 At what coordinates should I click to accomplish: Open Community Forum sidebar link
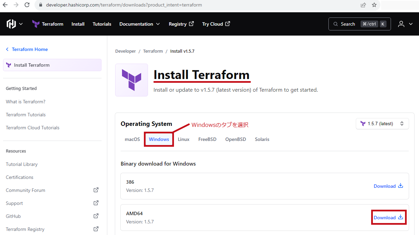click(25, 190)
